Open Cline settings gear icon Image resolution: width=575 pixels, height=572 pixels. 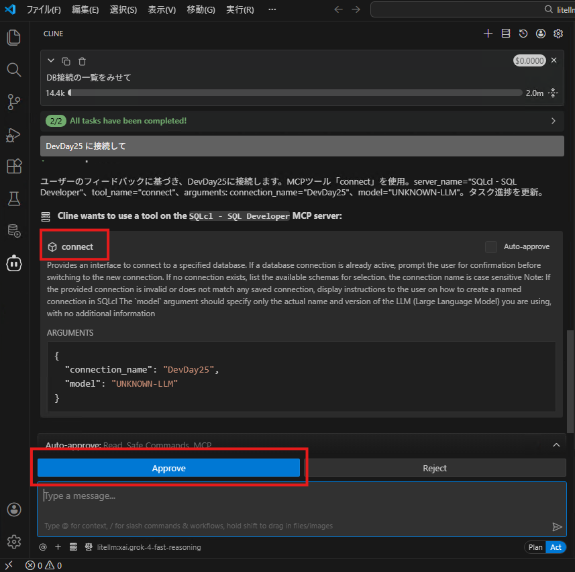558,34
